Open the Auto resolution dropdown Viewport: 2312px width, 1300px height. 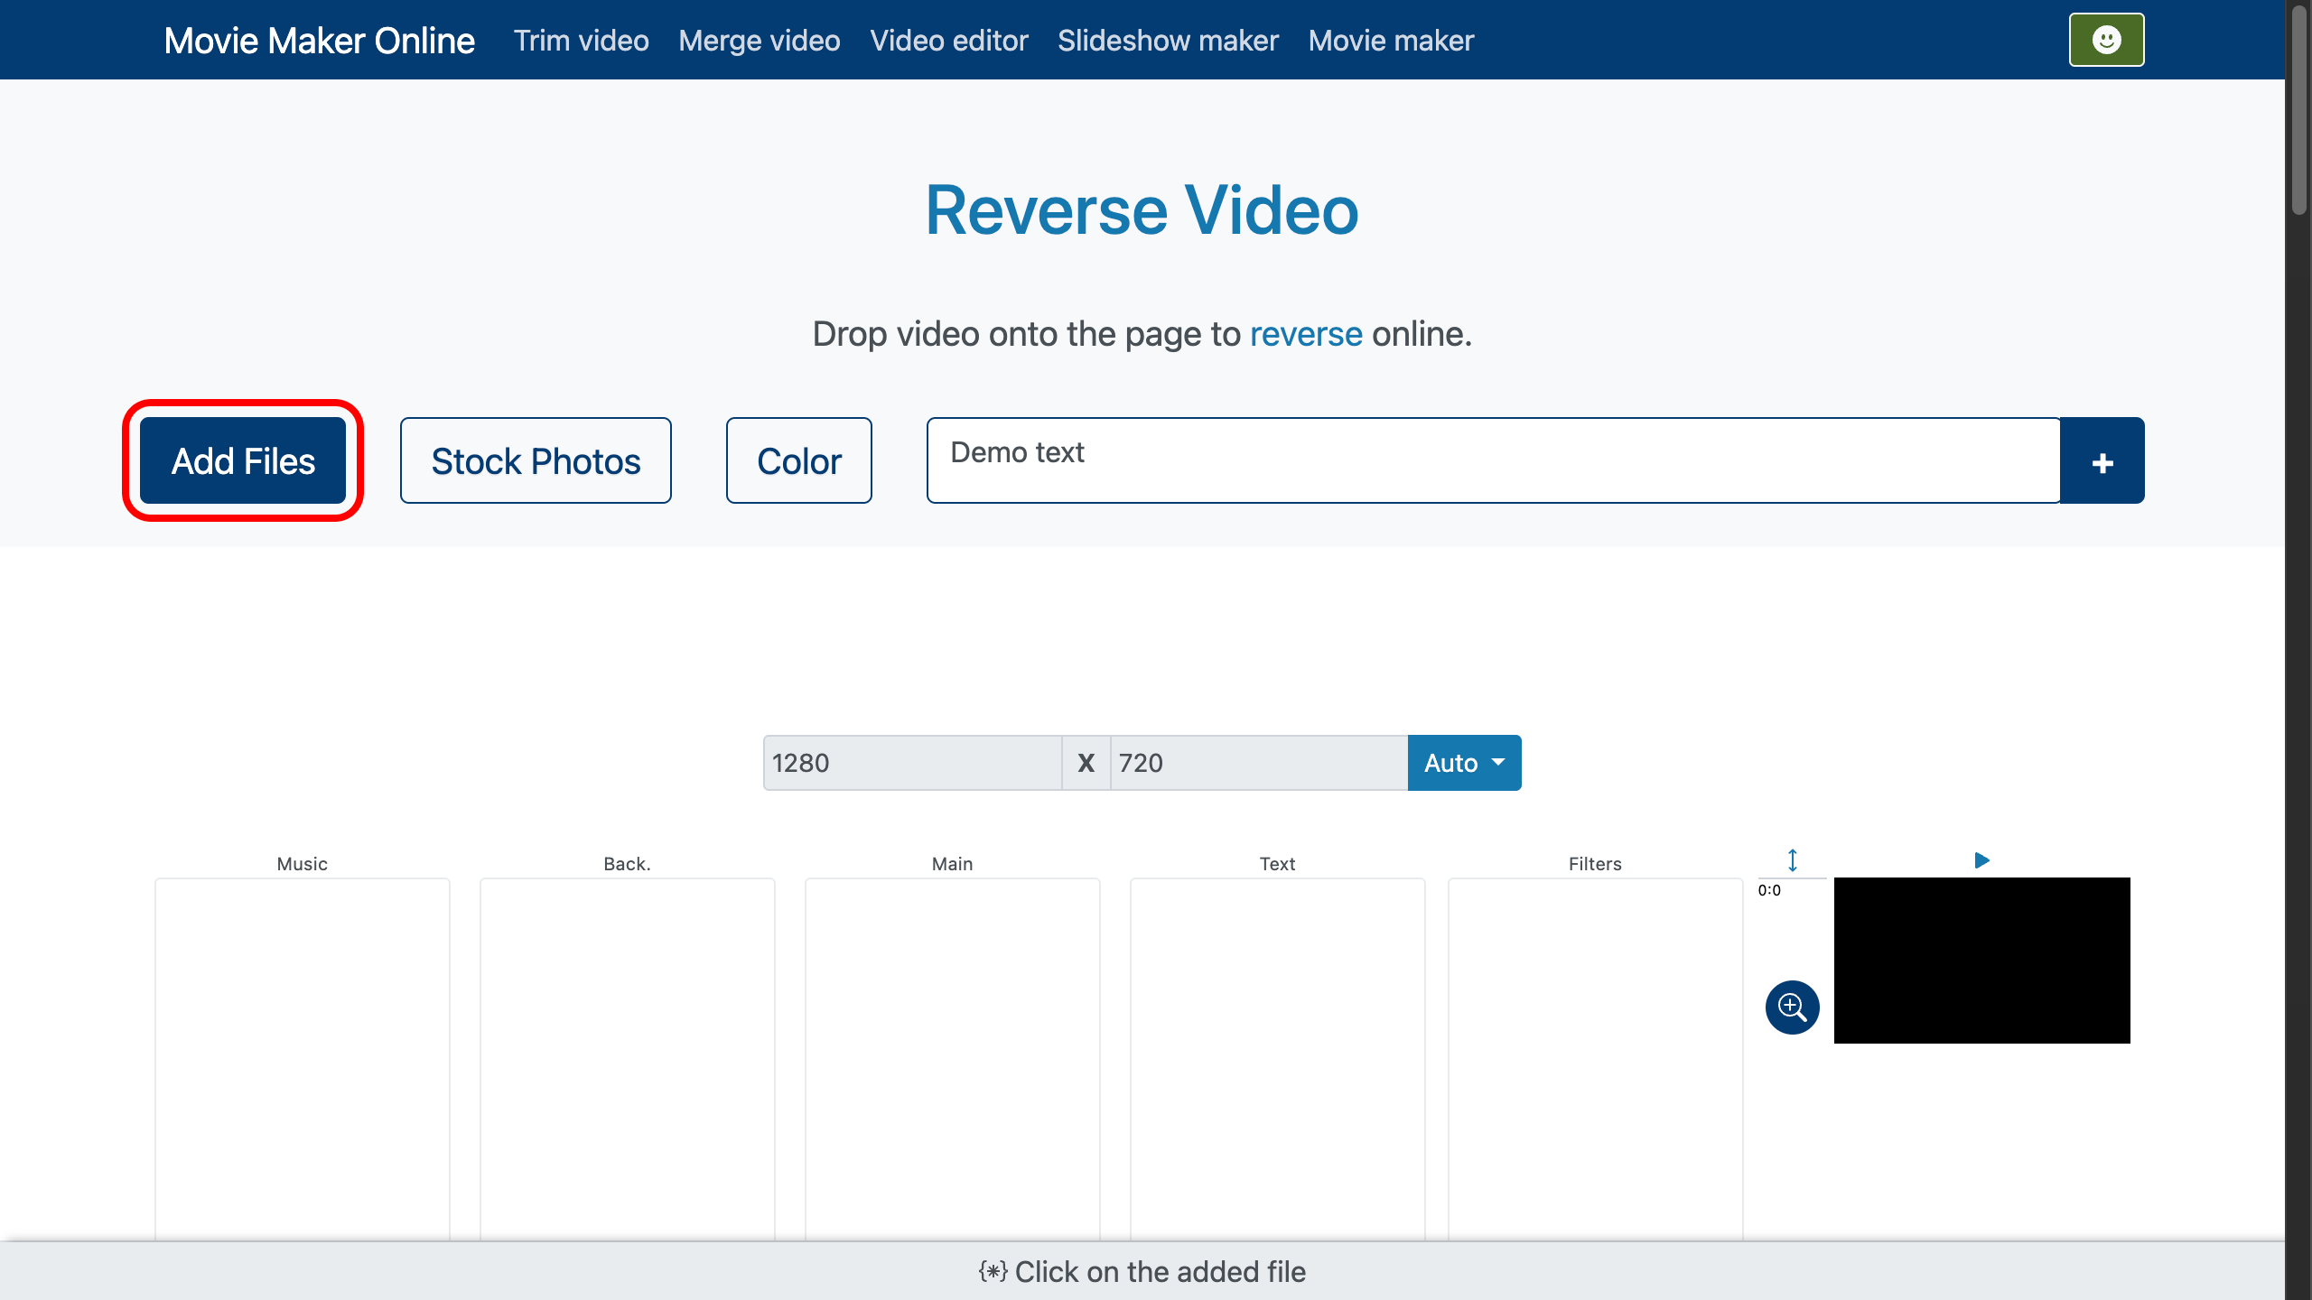(x=1464, y=763)
